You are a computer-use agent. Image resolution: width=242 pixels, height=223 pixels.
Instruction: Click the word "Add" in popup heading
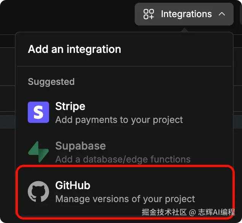pos(37,49)
